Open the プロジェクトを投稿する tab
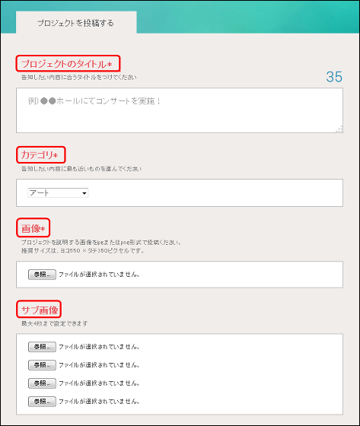The image size is (360, 426). coord(76,23)
